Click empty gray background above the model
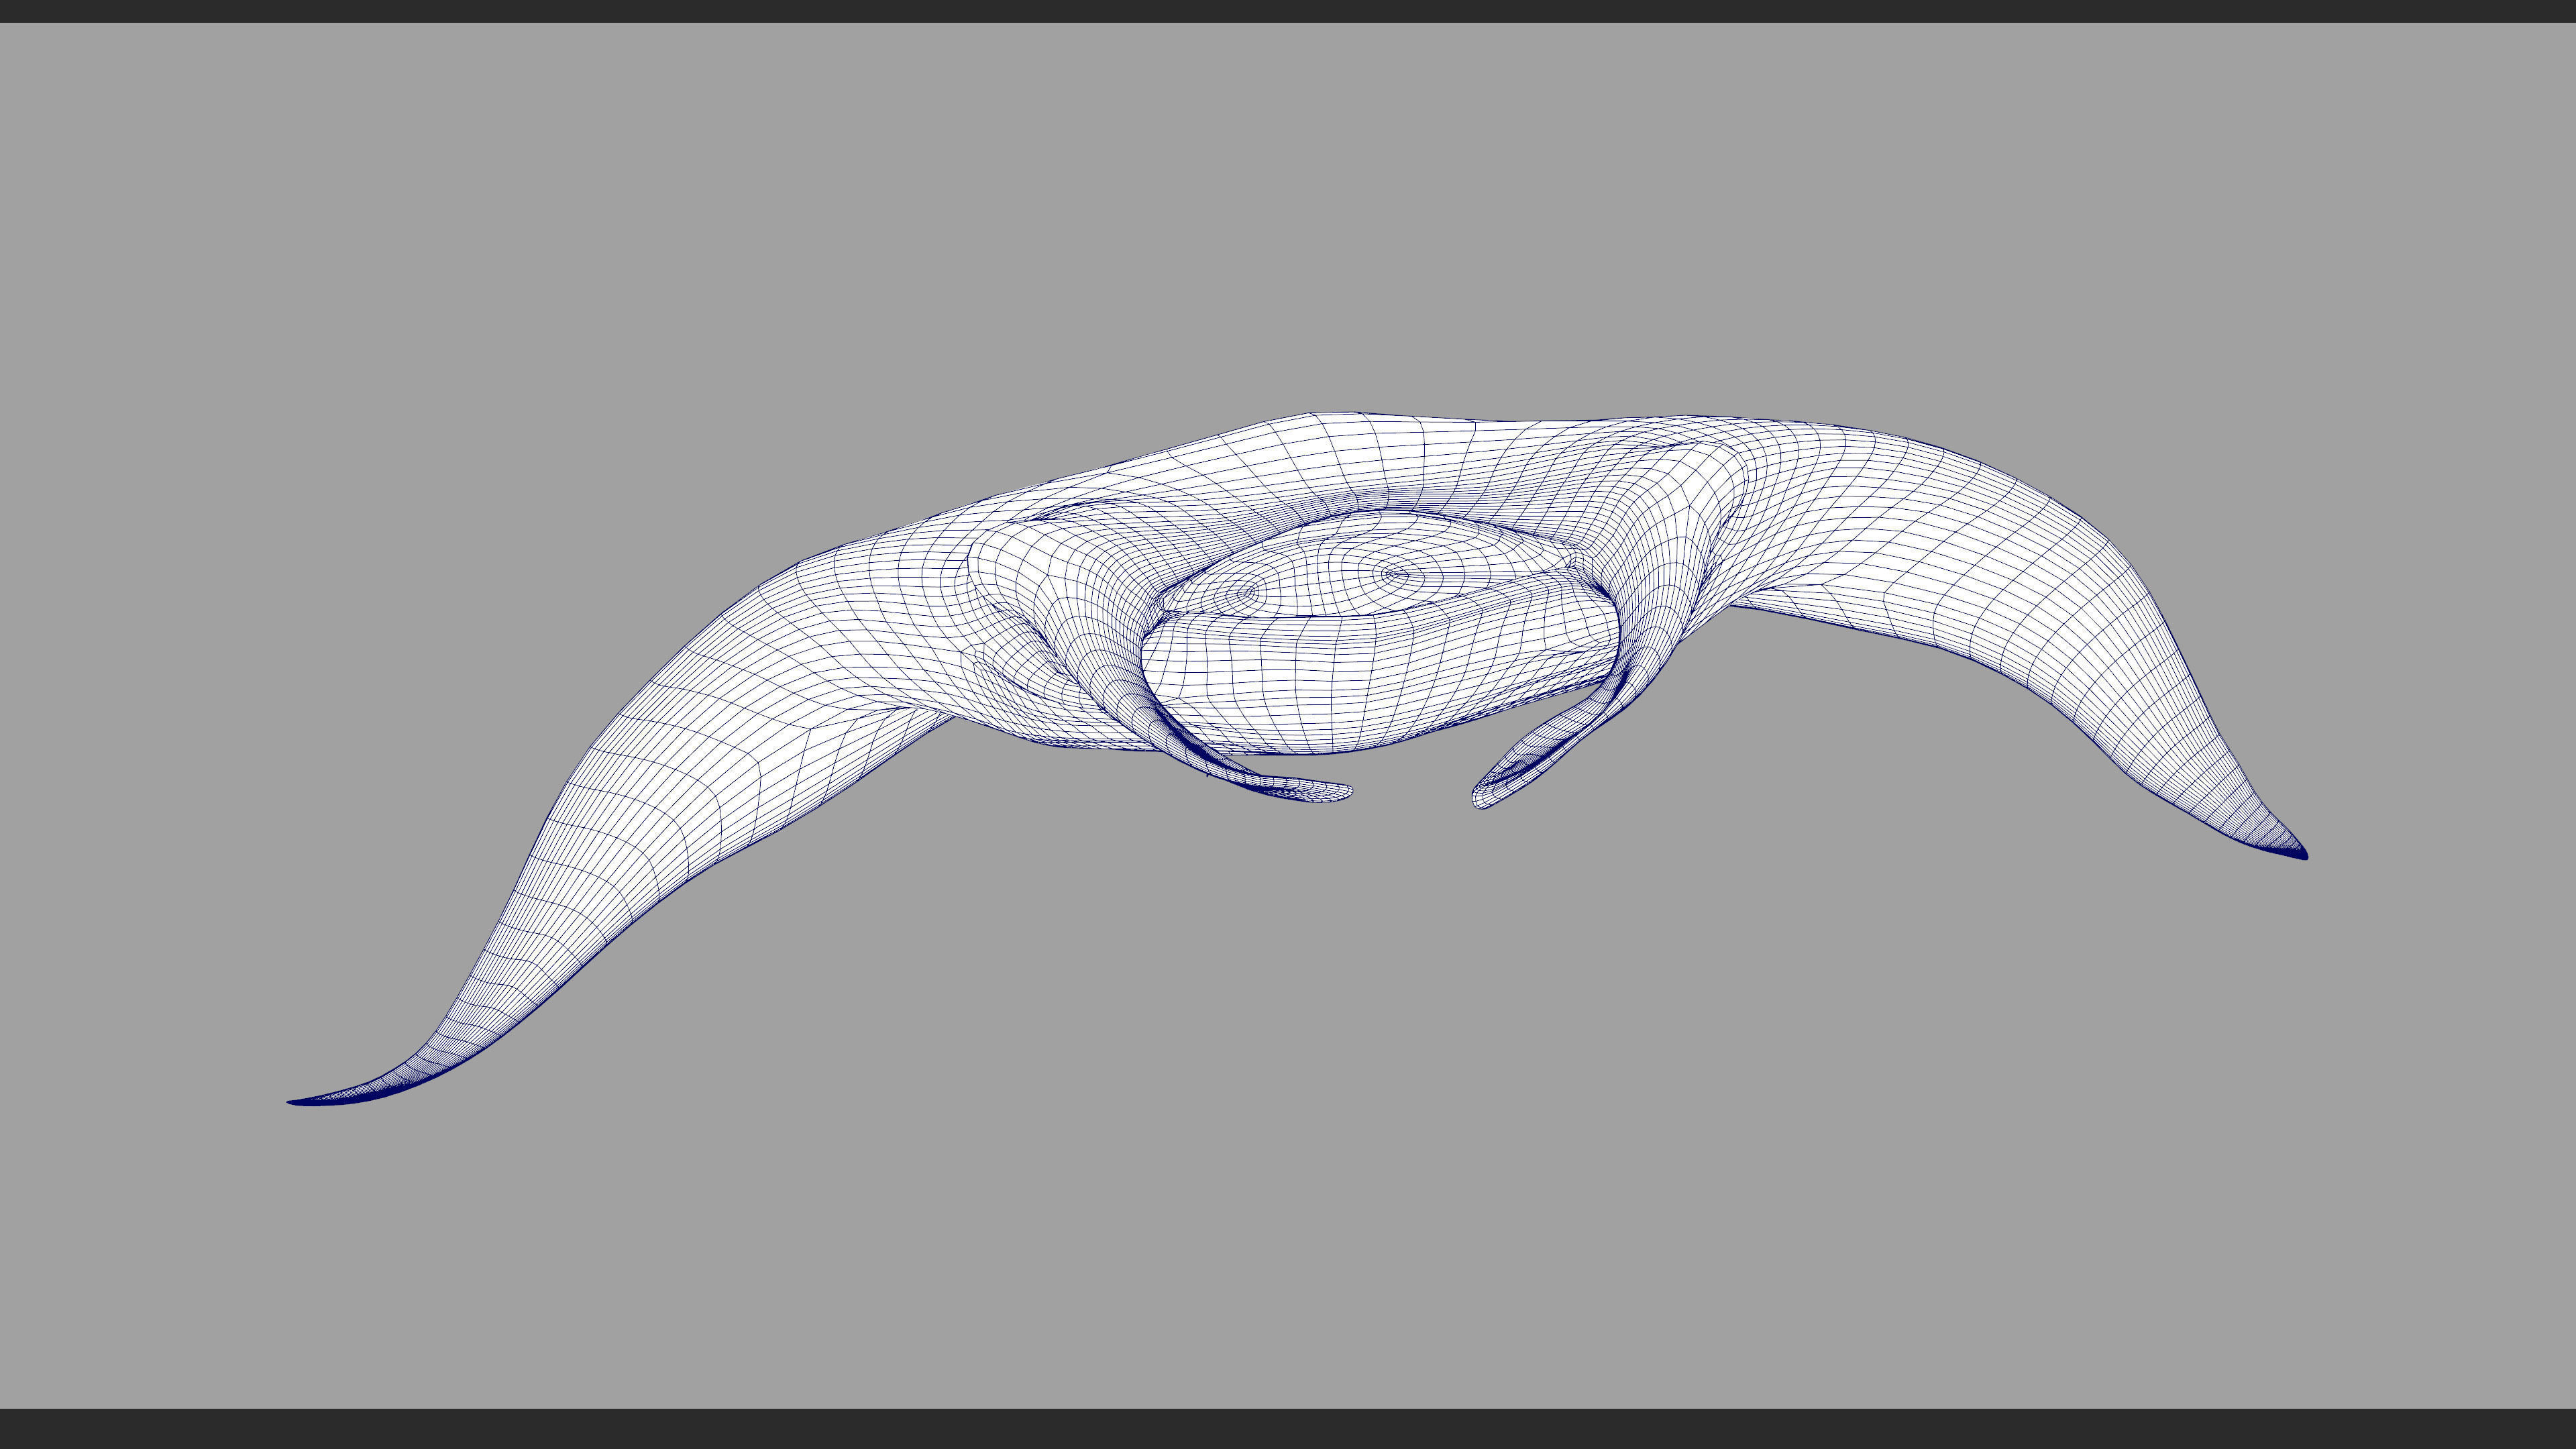The height and width of the screenshot is (1449, 2576). point(1288,200)
